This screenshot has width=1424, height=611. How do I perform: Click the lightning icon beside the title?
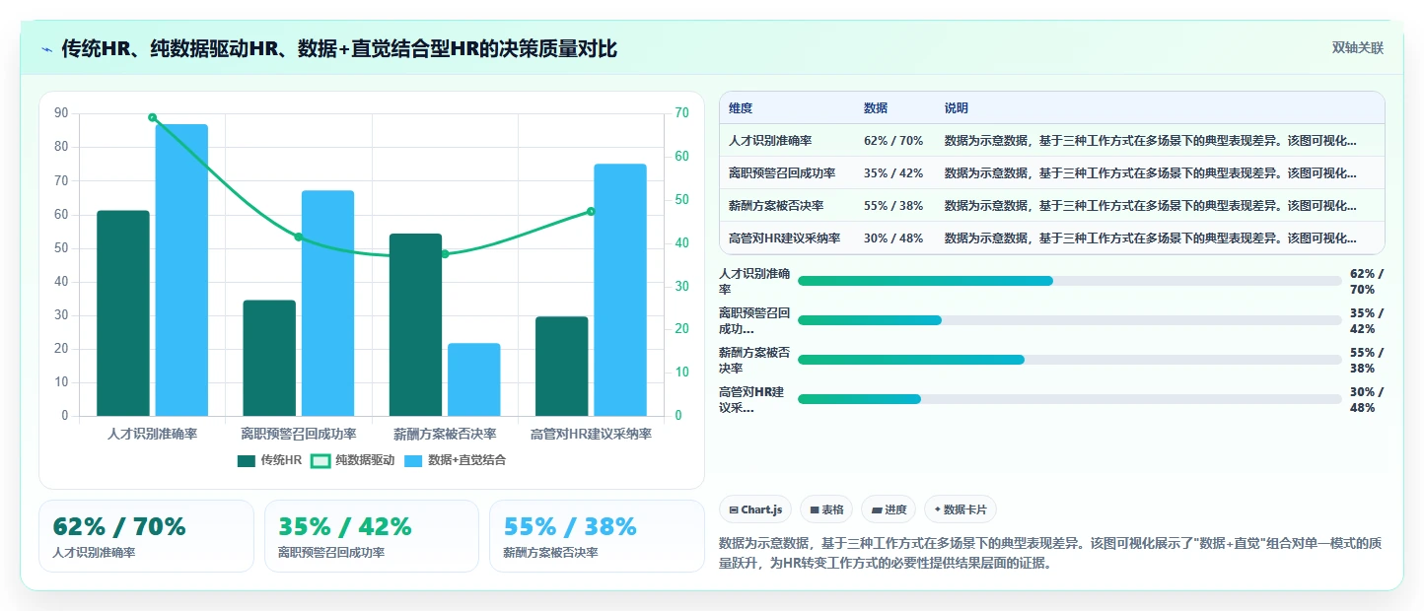point(46,49)
